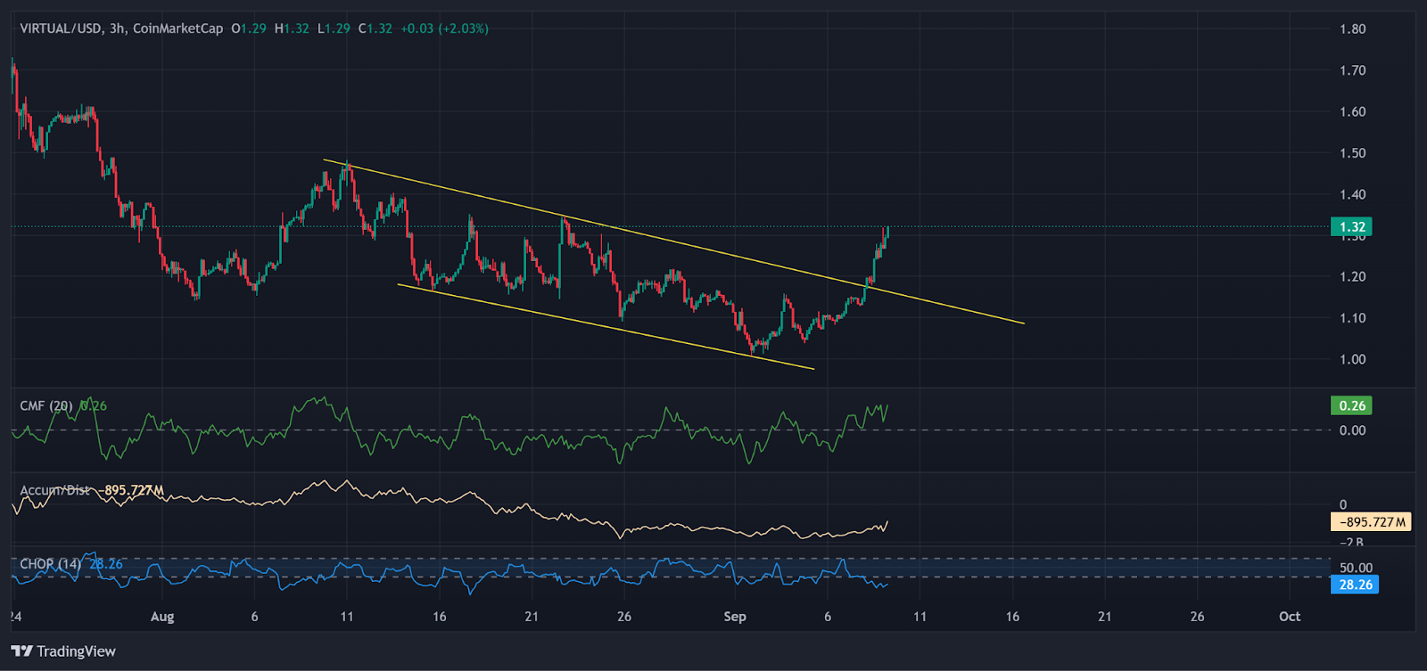Click the 1.80 price axis label

pos(1352,29)
